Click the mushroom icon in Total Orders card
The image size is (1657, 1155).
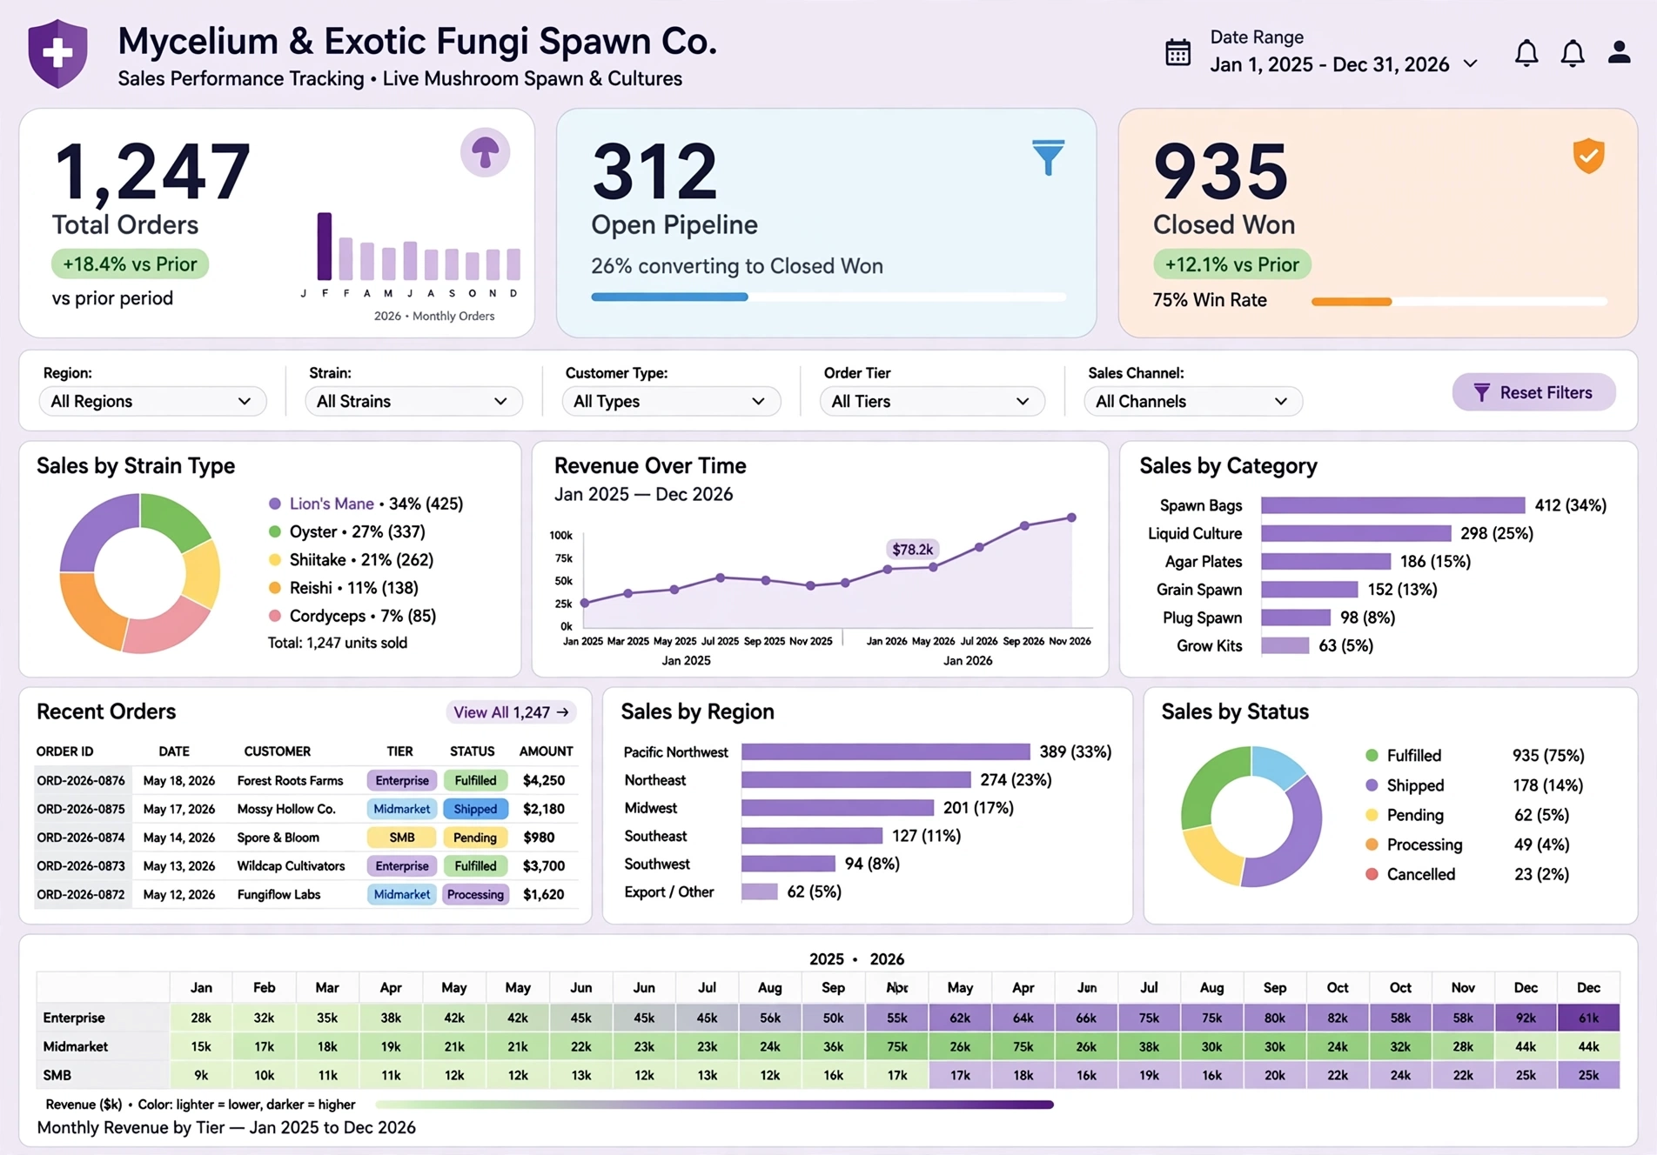coord(485,153)
